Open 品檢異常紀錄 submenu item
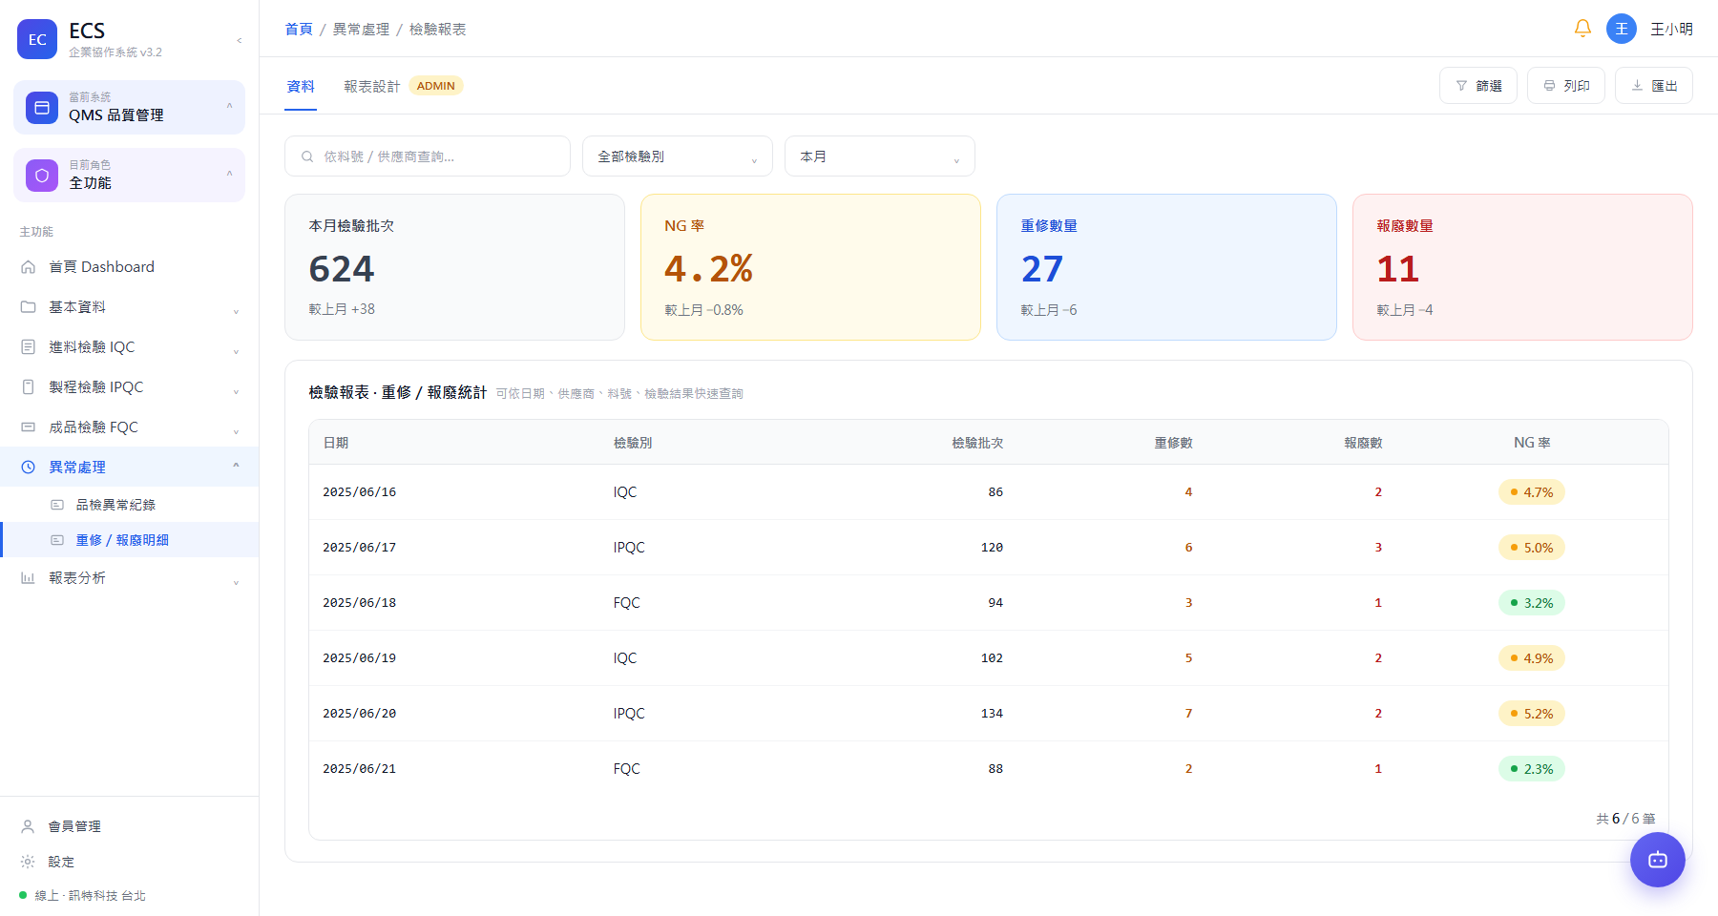 (x=129, y=505)
